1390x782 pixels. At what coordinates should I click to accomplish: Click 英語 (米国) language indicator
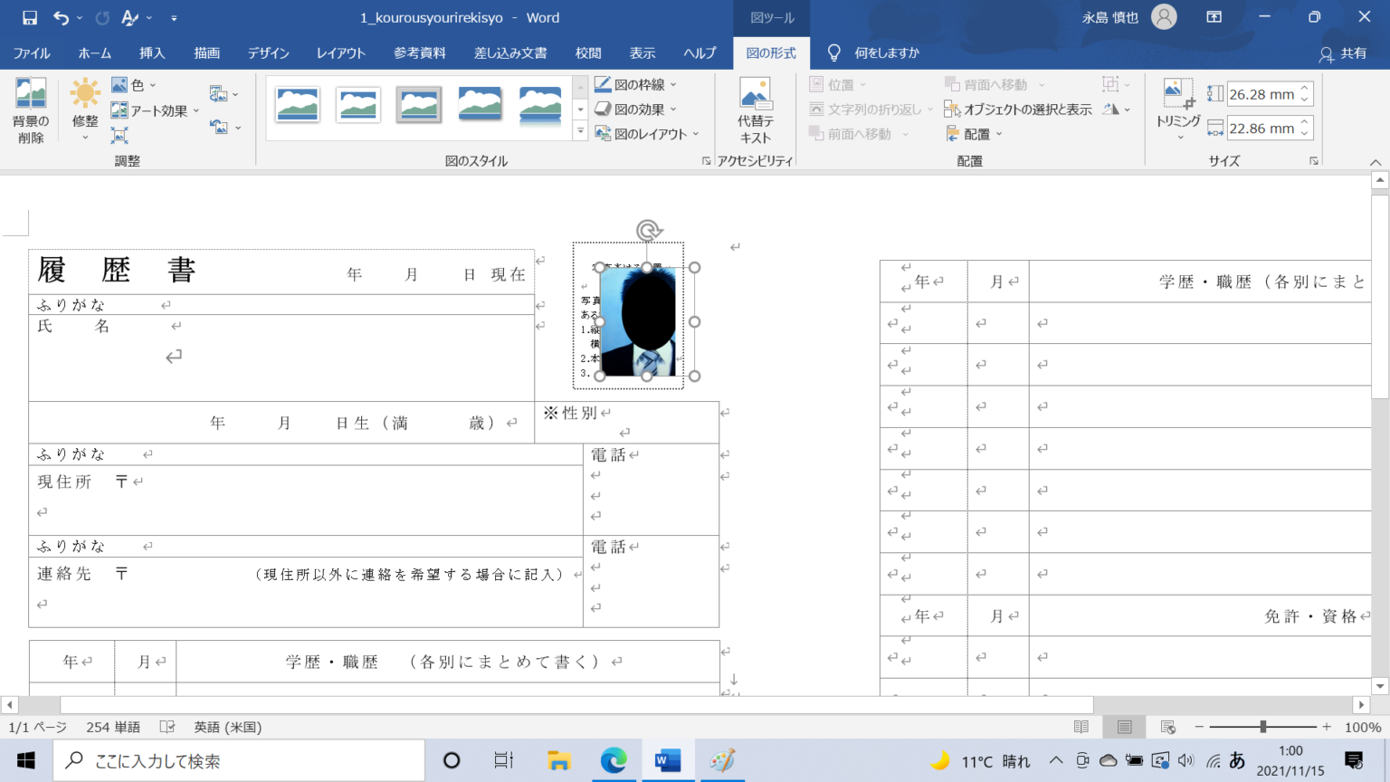[228, 727]
